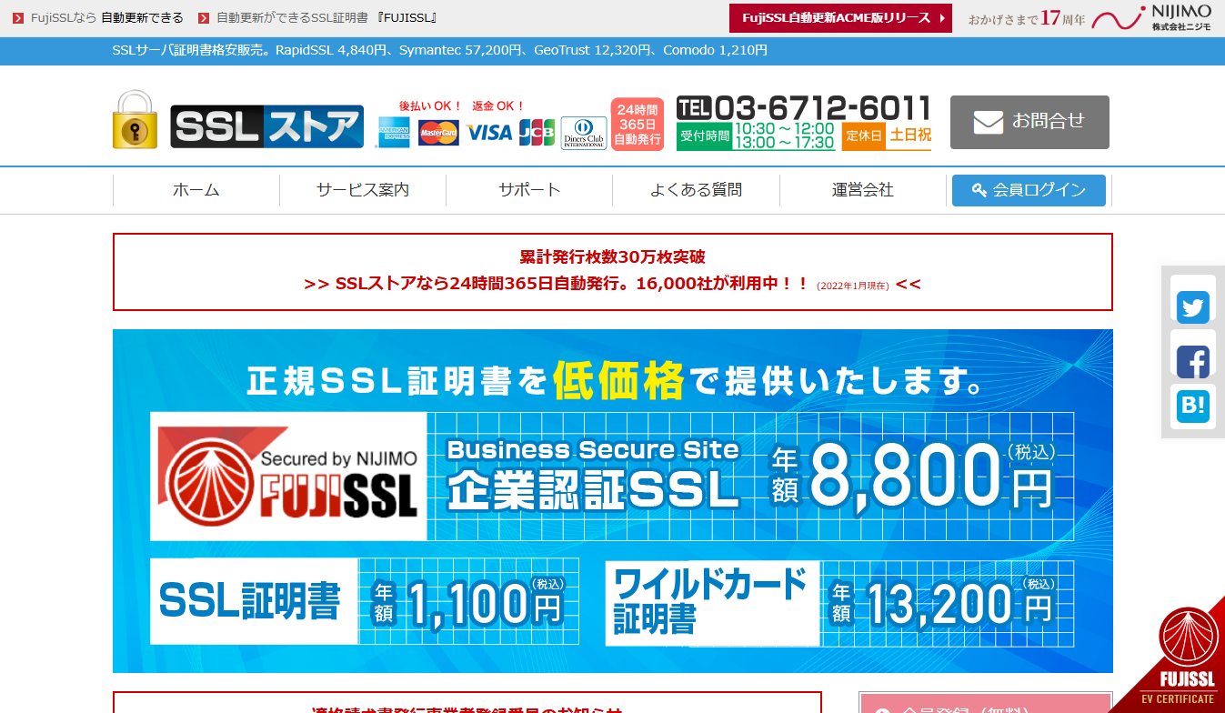Image resolution: width=1225 pixels, height=713 pixels.
Task: Click FujiSSL自動更新ACME版リリース banner button
Action: point(840,18)
